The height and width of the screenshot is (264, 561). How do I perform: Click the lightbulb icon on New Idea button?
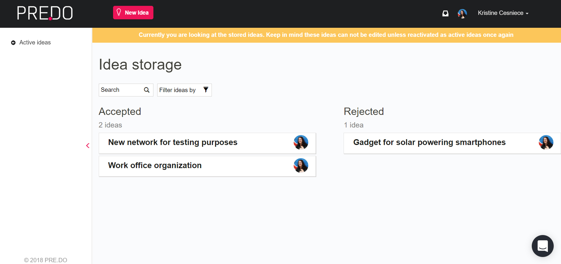119,12
